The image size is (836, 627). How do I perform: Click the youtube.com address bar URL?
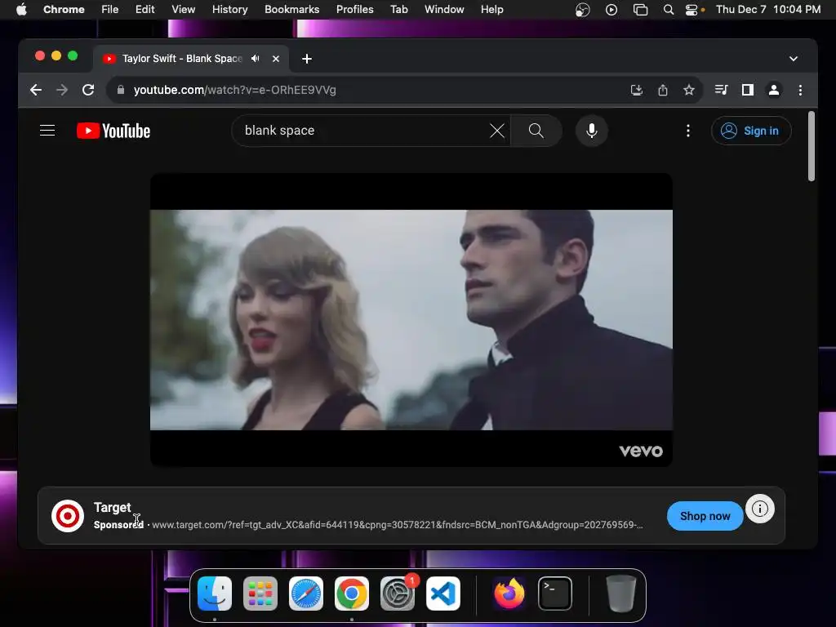234,90
